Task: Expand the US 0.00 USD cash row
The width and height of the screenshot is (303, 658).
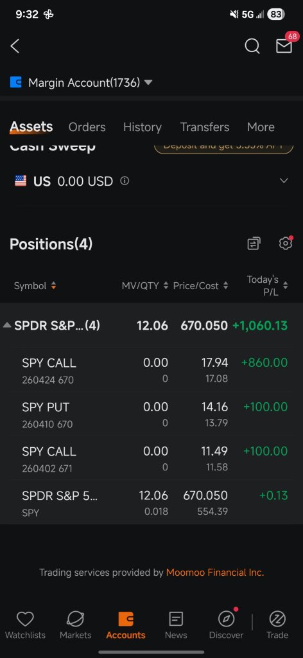Action: 151,181
